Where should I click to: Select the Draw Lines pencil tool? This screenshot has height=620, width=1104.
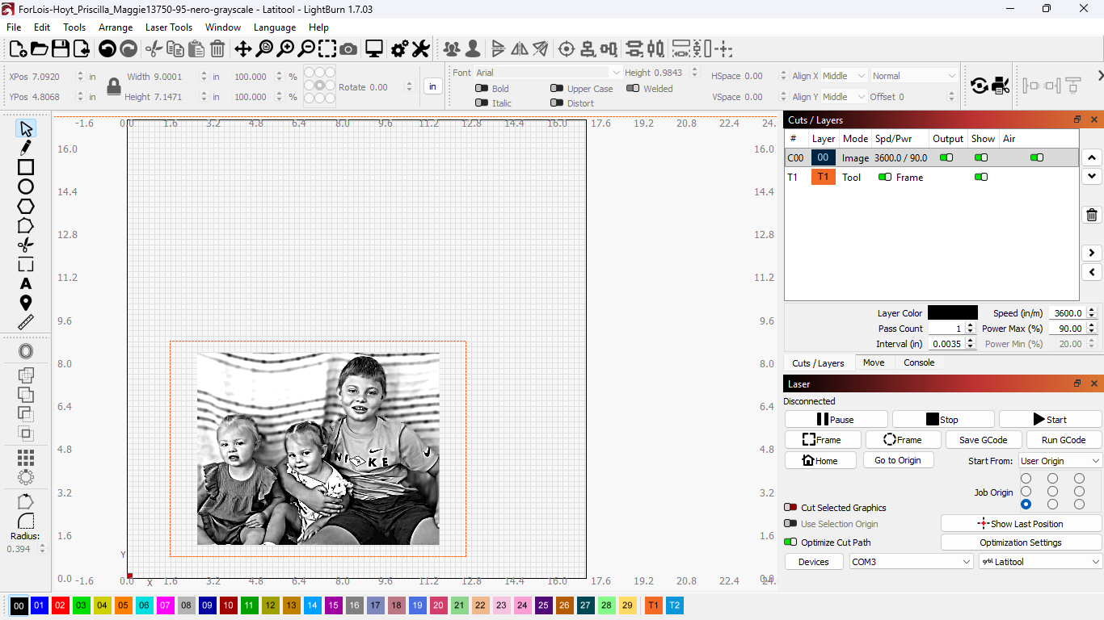[x=26, y=148]
